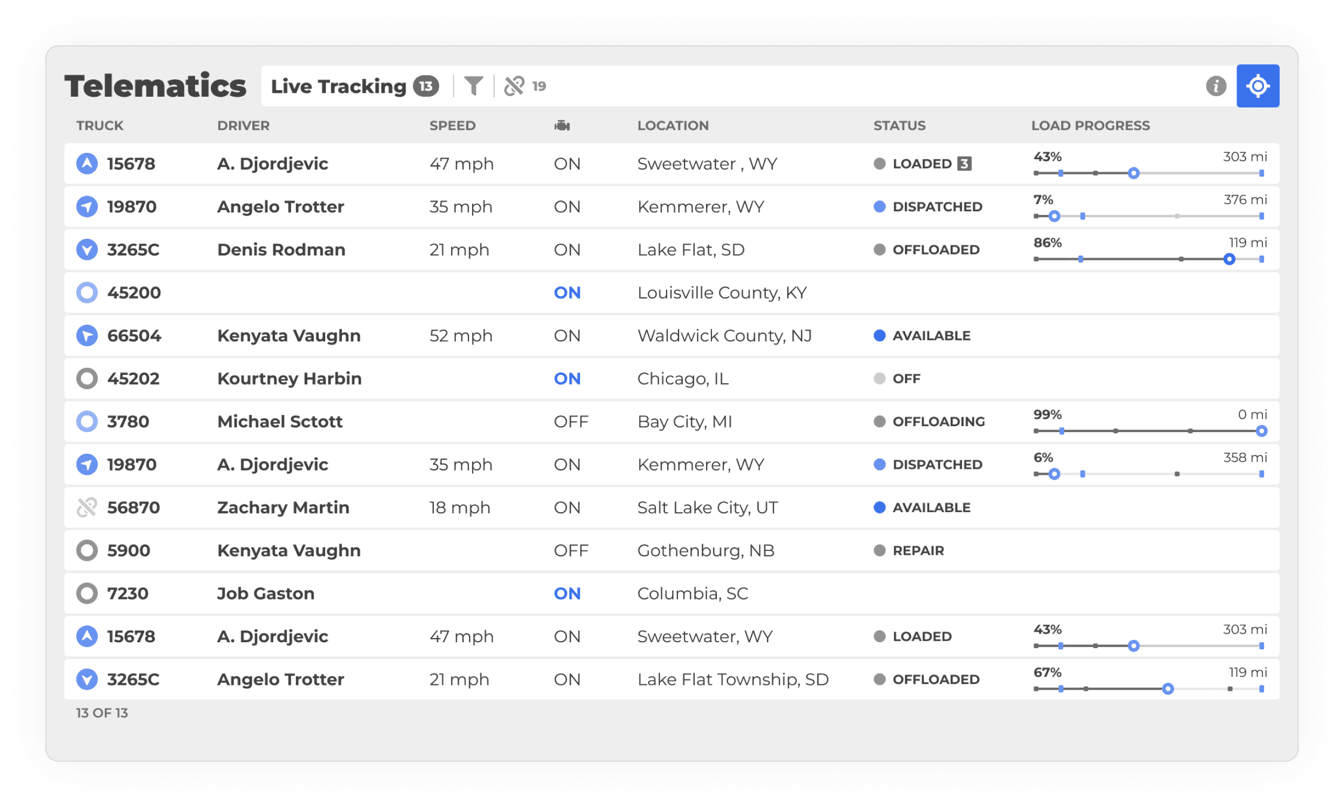Sort by the LOCATION column header

[673, 126]
